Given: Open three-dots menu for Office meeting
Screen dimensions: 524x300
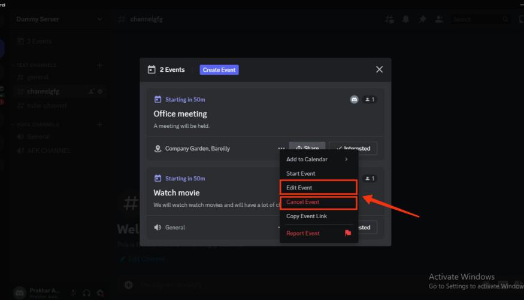Looking at the screenshot, I should [281, 148].
